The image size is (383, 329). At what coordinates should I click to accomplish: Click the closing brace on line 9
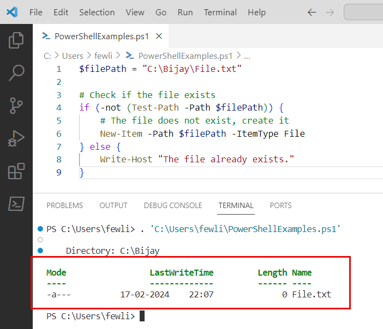(x=82, y=173)
